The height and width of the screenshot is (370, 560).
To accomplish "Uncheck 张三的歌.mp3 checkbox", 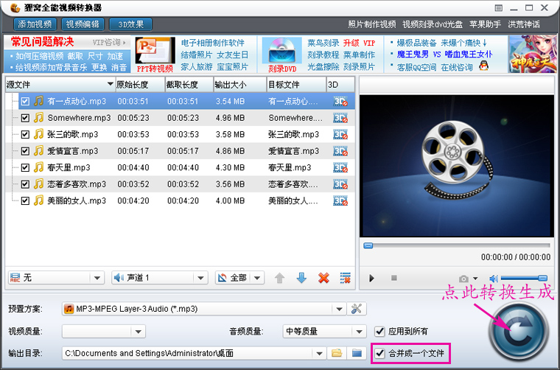I will 25,135.
